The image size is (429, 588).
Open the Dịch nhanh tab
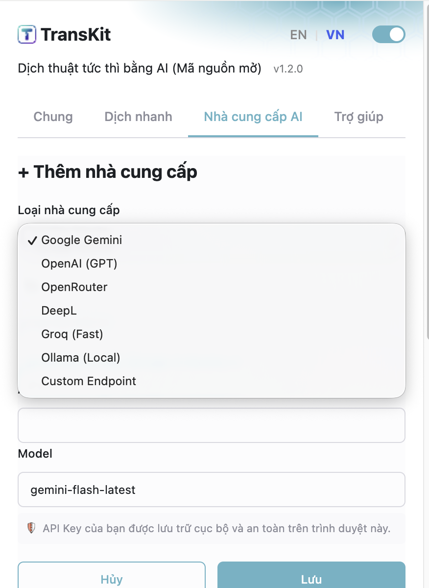pyautogui.click(x=138, y=117)
